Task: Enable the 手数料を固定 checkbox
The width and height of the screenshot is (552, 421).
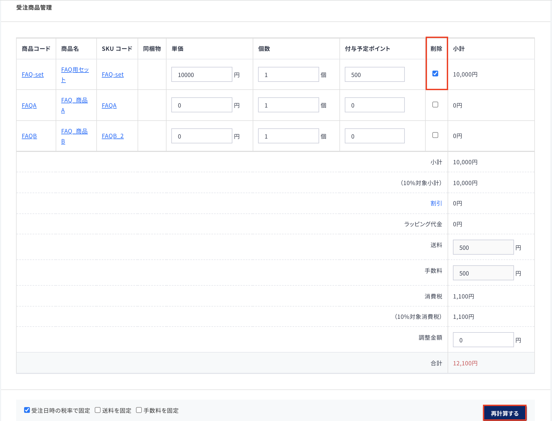Action: coord(139,410)
